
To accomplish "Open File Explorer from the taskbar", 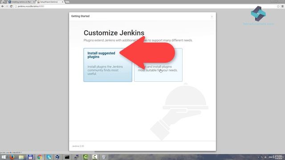I will pyautogui.click(x=21, y=157).
